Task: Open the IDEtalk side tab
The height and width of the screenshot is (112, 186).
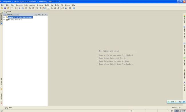Action: [x=185, y=19]
